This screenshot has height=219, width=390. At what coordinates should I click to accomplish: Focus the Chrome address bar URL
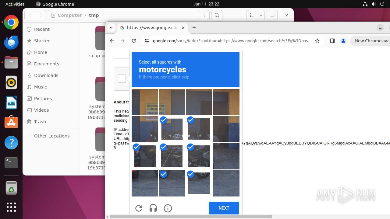[x=232, y=41]
